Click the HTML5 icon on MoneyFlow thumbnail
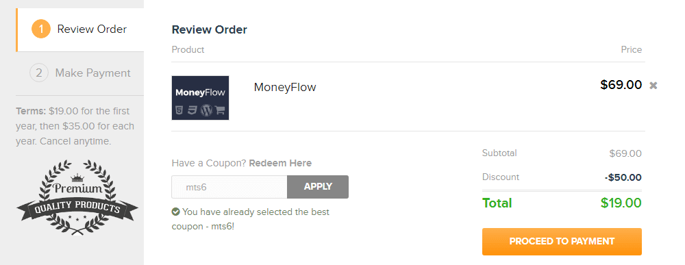Viewport: 685px width, 265px height. [178, 110]
